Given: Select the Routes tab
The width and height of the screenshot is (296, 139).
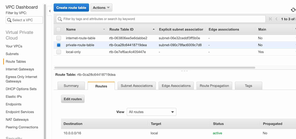Looking at the screenshot, I should [x=101, y=86].
